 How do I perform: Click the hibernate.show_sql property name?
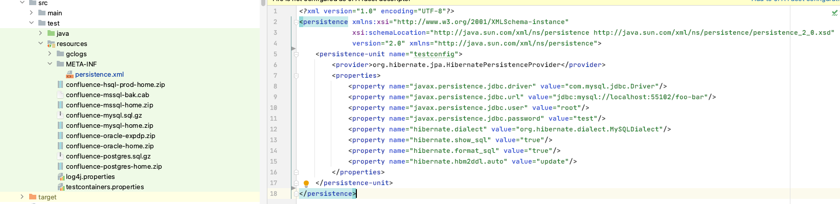(x=450, y=140)
